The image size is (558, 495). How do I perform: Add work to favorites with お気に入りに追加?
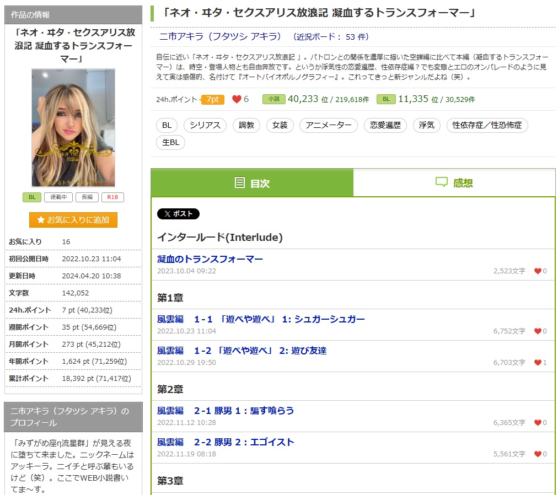[73, 219]
